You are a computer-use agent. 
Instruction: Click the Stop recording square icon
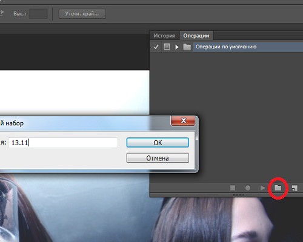pos(233,188)
